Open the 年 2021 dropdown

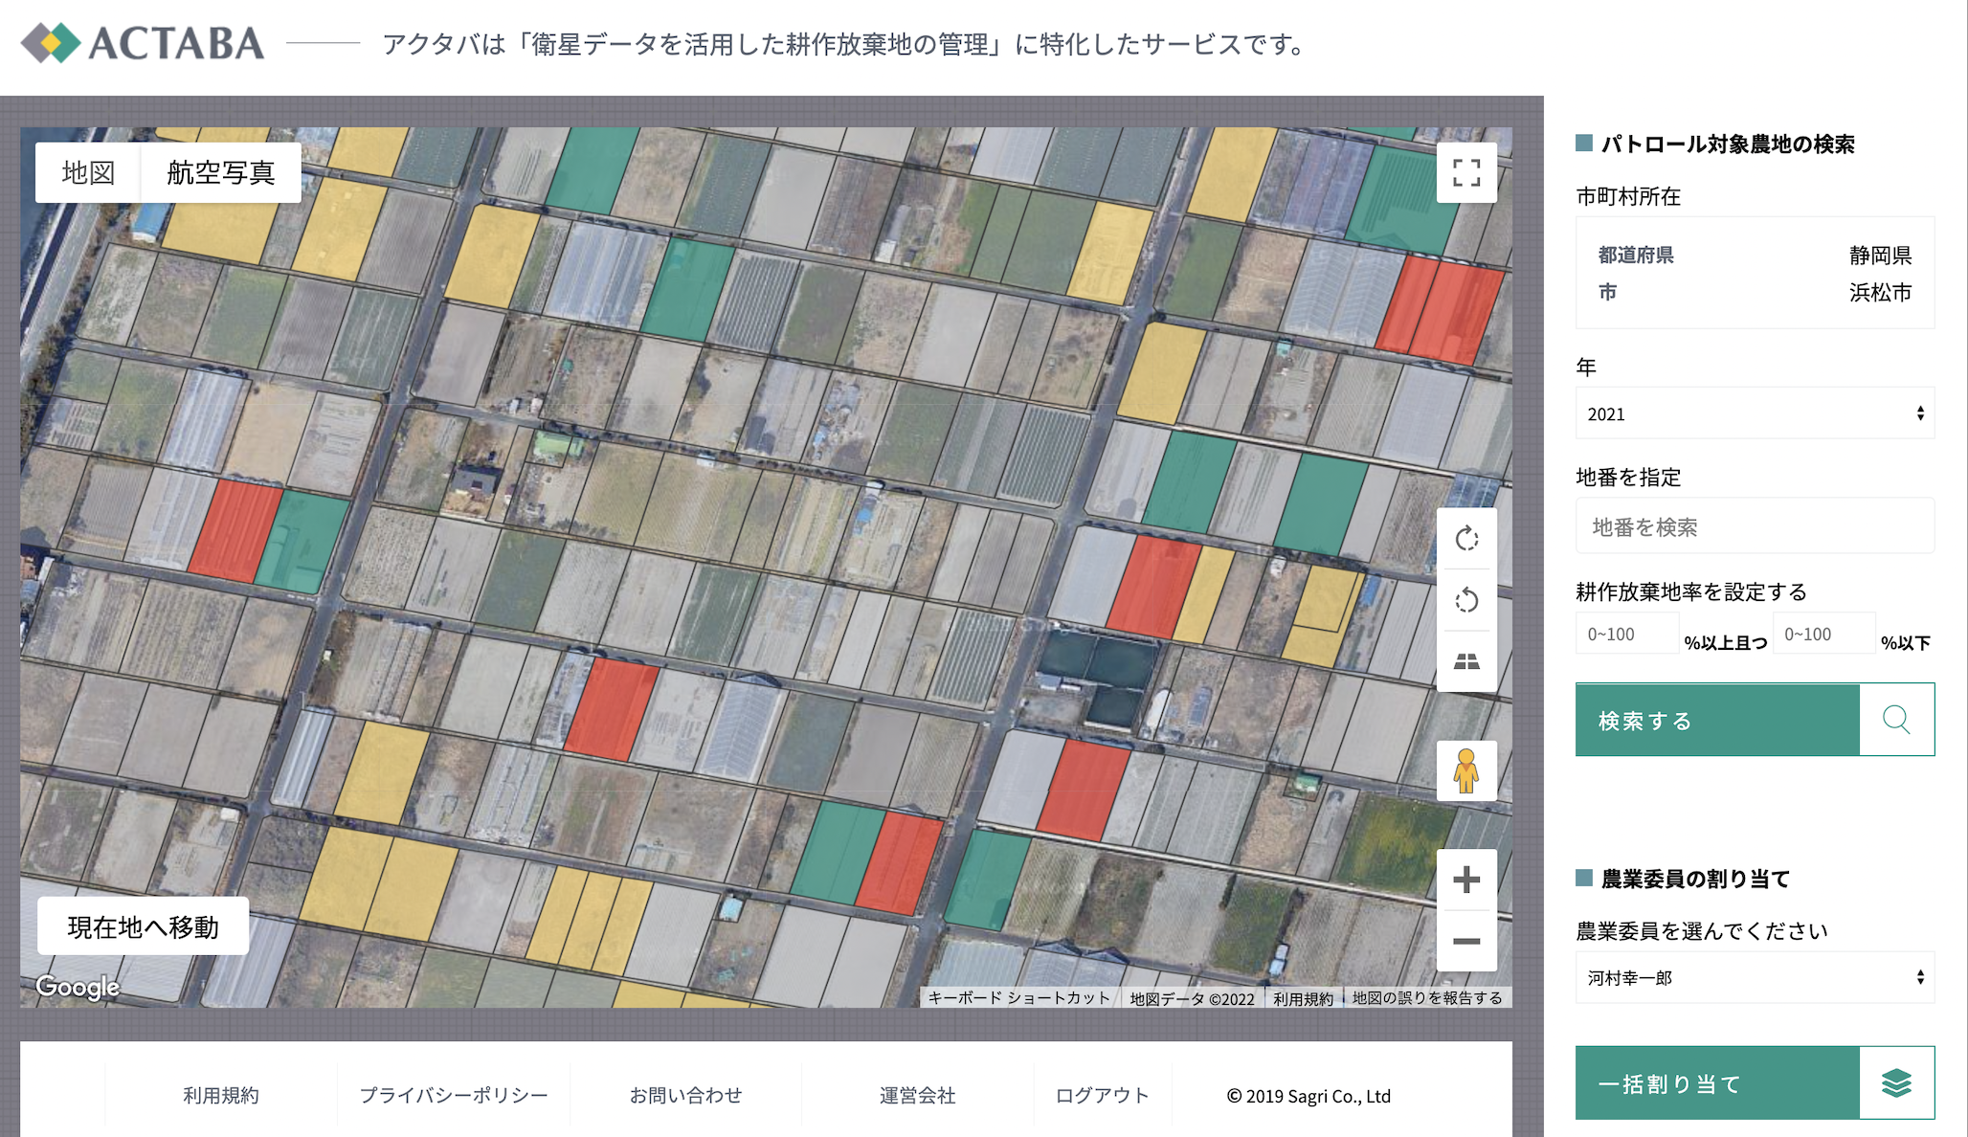pyautogui.click(x=1755, y=413)
